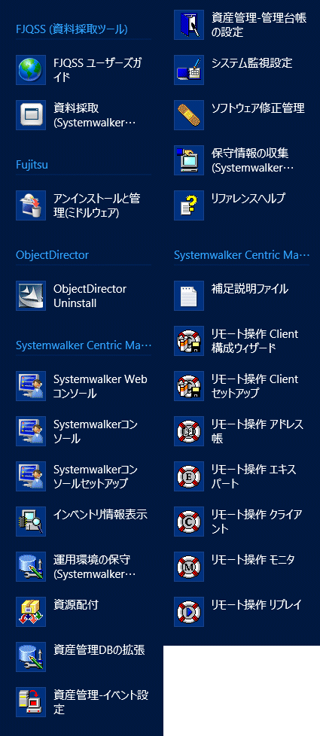Open アンインストールと管理(ミドルウェア) icon
The width and height of the screenshot is (320, 736).
click(x=31, y=205)
